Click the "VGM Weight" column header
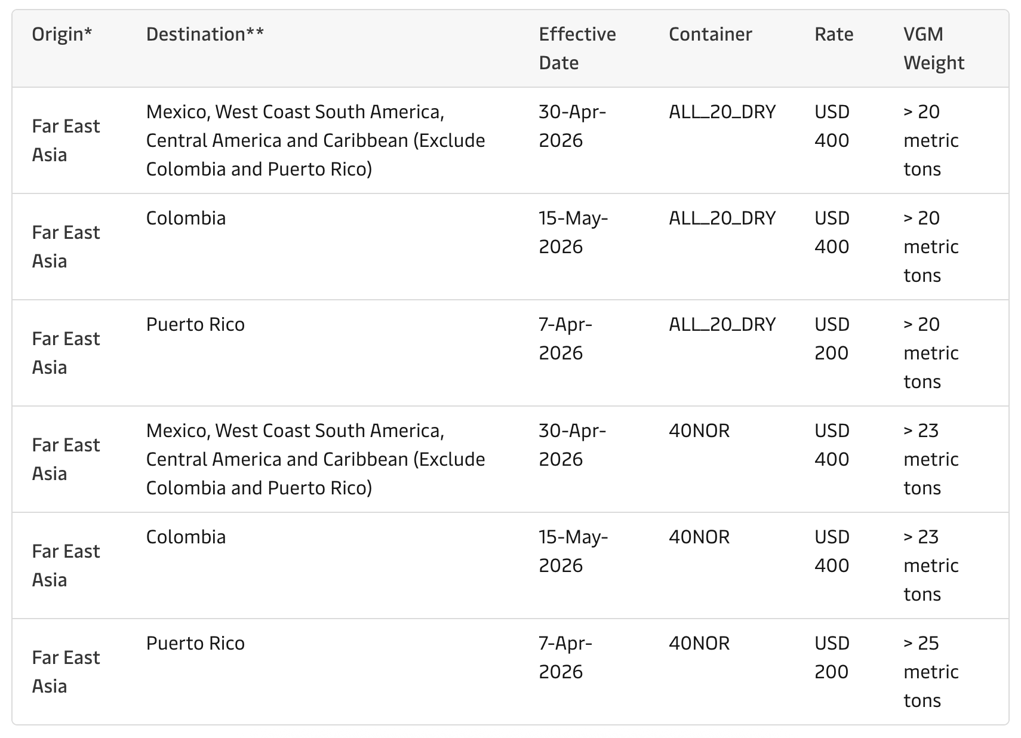This screenshot has width=1021, height=738. (933, 48)
